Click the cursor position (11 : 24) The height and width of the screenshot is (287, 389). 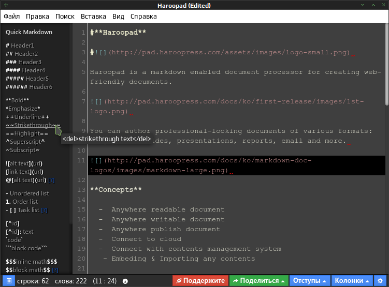105,281
